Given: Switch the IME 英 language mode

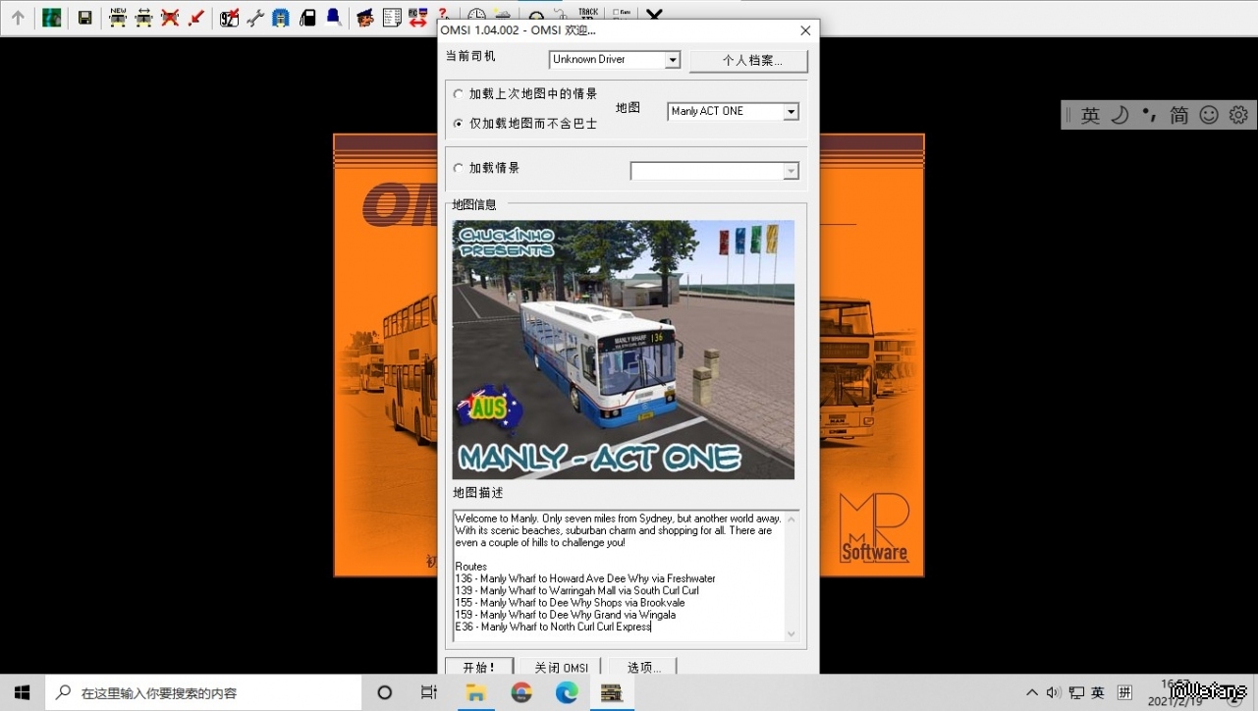Looking at the screenshot, I should point(1090,115).
